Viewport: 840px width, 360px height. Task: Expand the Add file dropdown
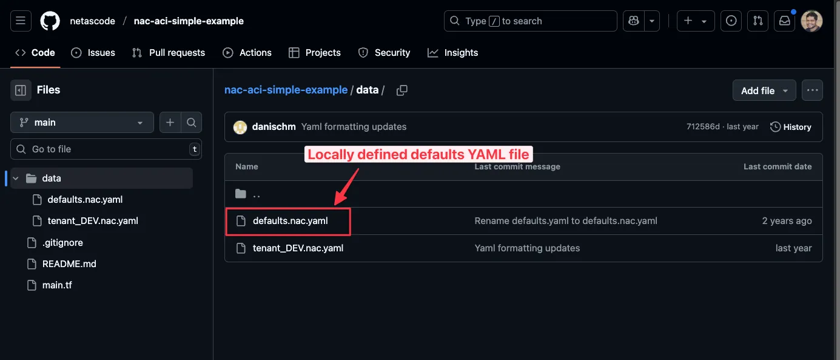coord(764,90)
